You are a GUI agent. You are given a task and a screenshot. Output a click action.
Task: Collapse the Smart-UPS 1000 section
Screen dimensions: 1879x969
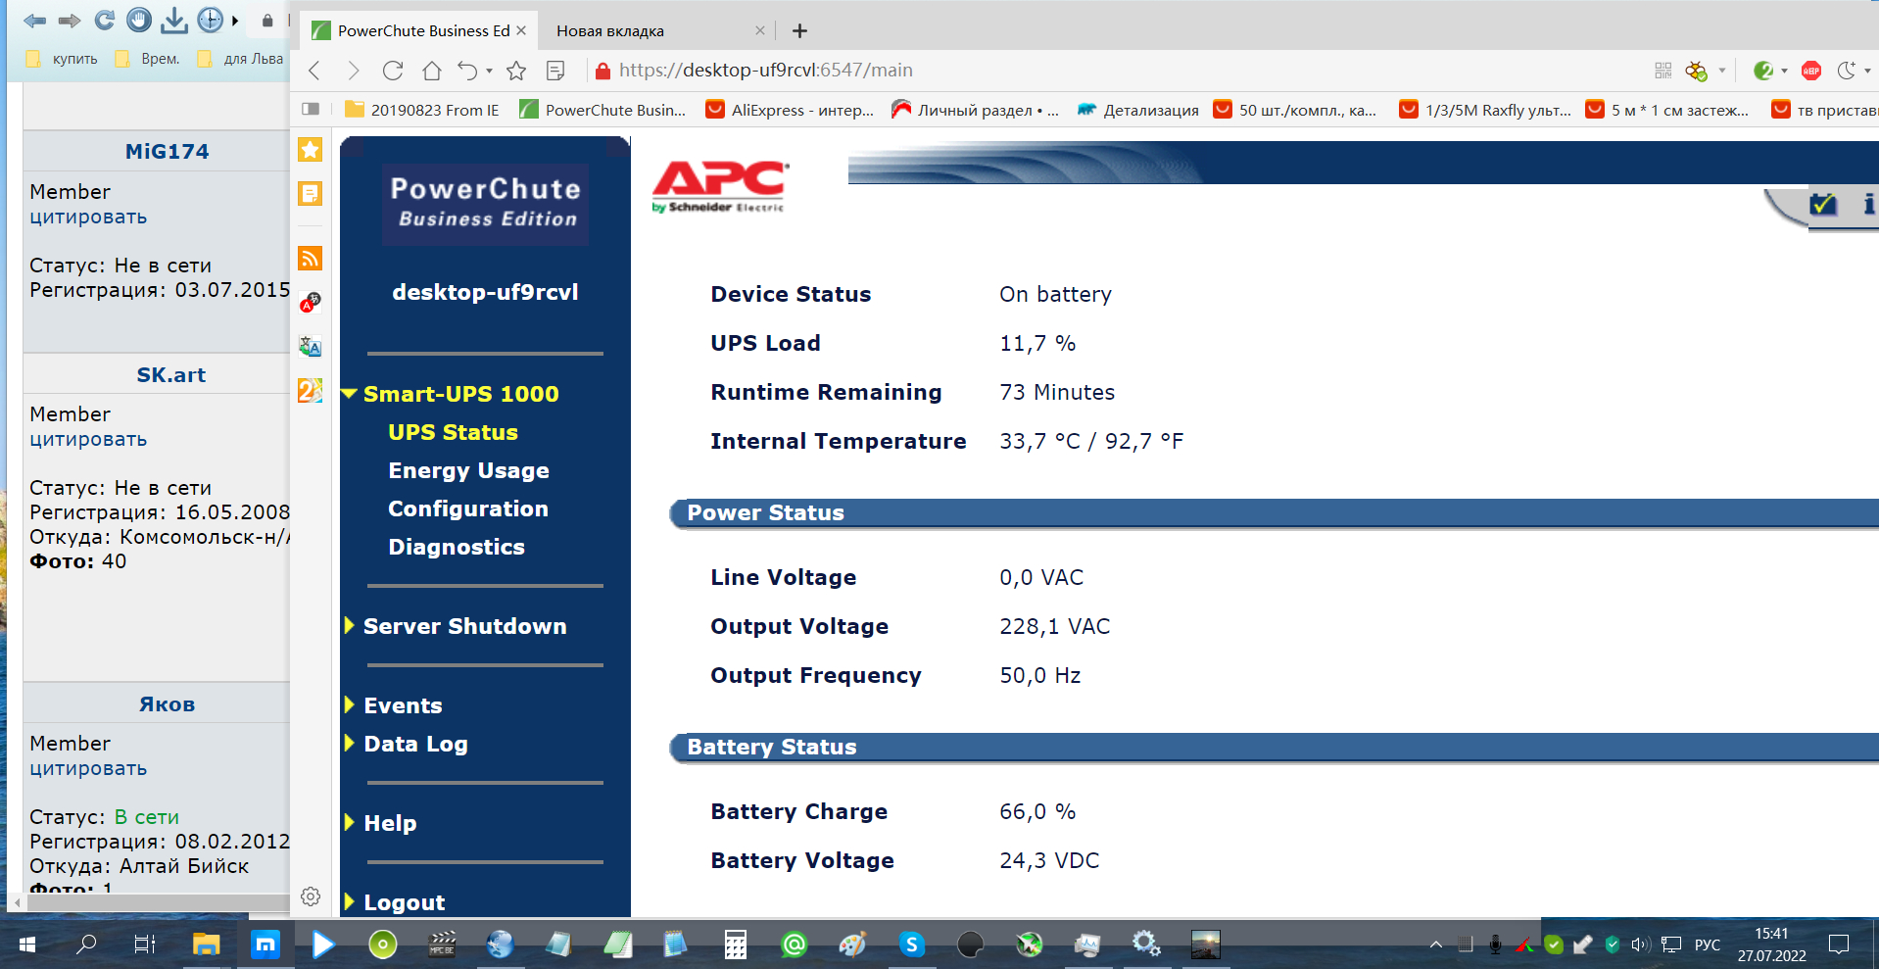pyautogui.click(x=349, y=394)
